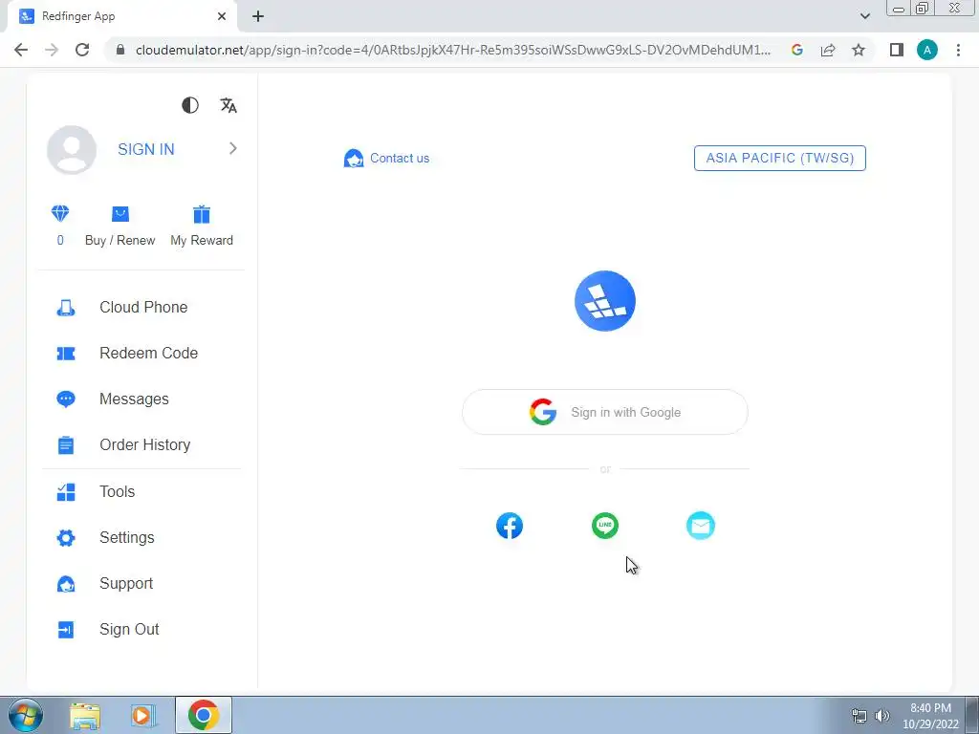The height and width of the screenshot is (734, 979).
Task: Click the Cloud Phone device icon
Action: (66, 308)
